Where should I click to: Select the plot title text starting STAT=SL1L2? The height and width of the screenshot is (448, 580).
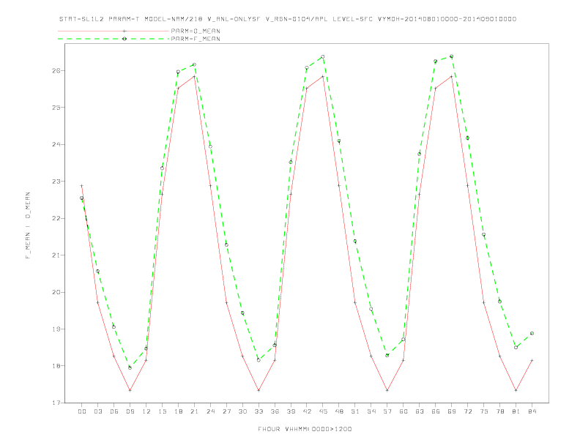click(x=288, y=19)
